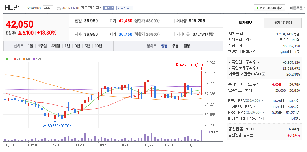Click the 코스피 market label
Image resolution: width=307 pixels, height=152 pixels.
point(48,8)
